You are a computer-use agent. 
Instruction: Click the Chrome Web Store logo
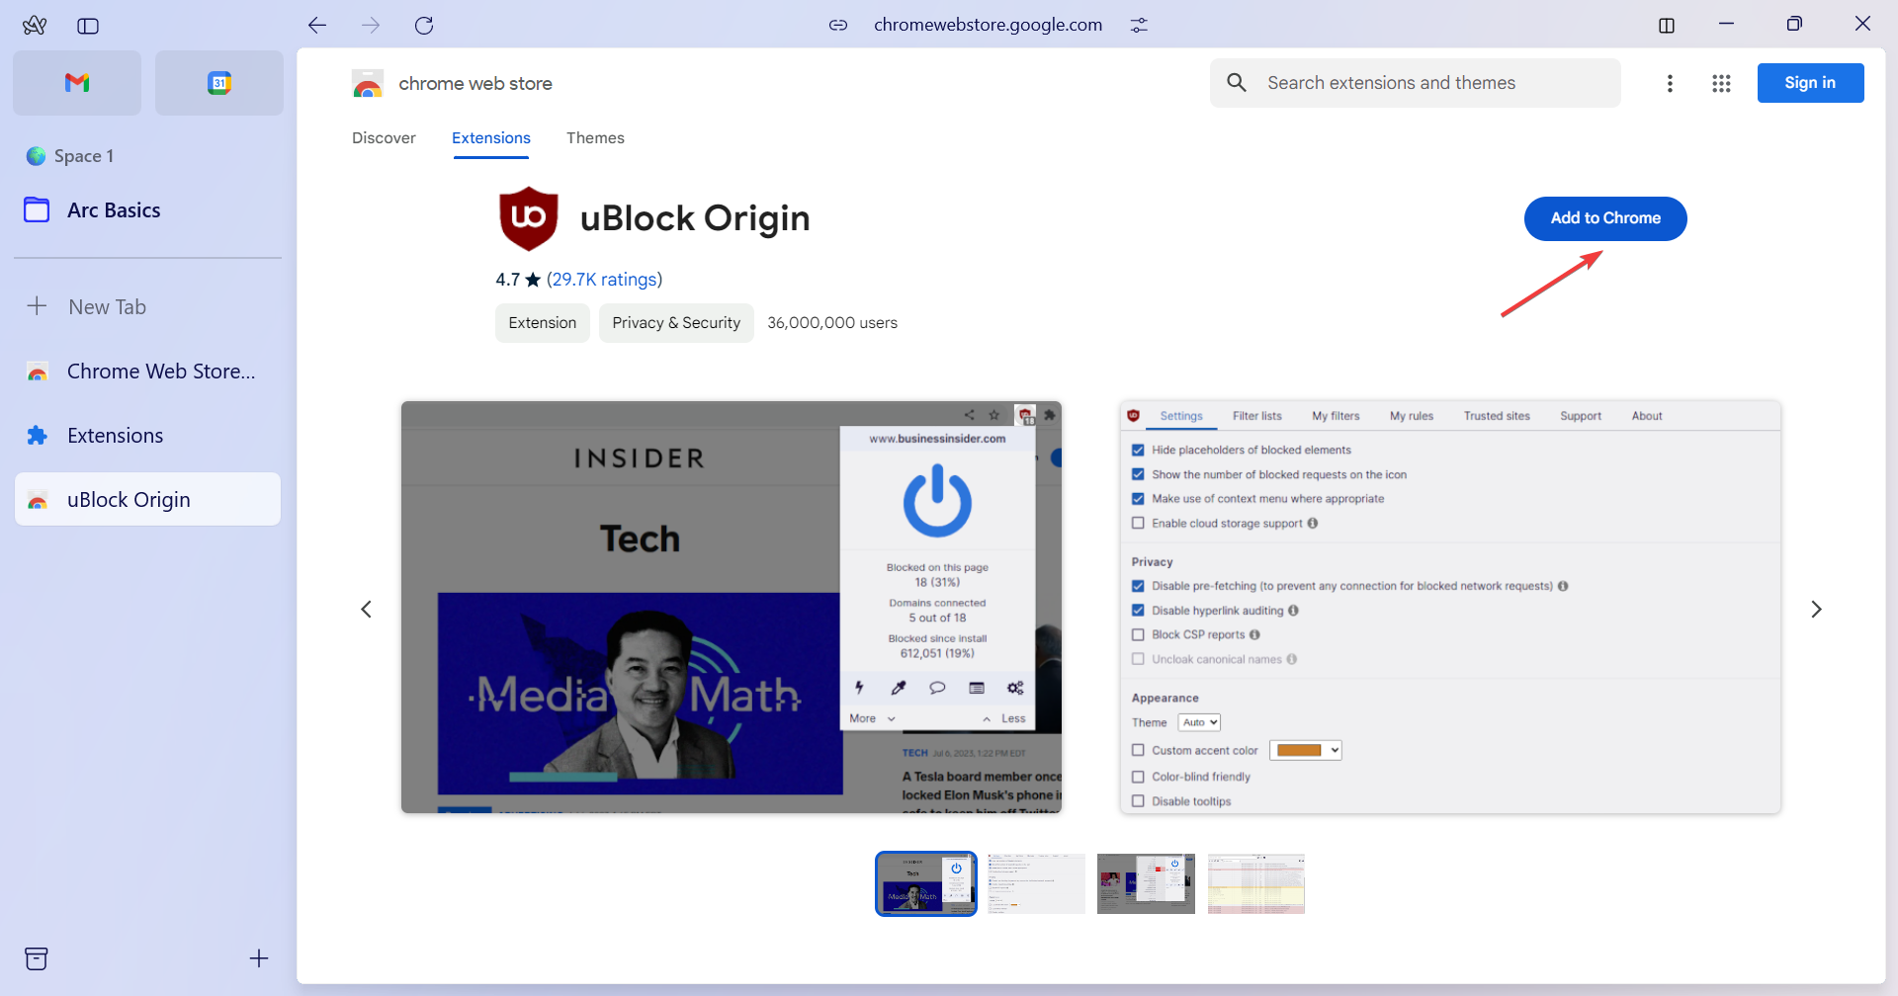tap(368, 84)
